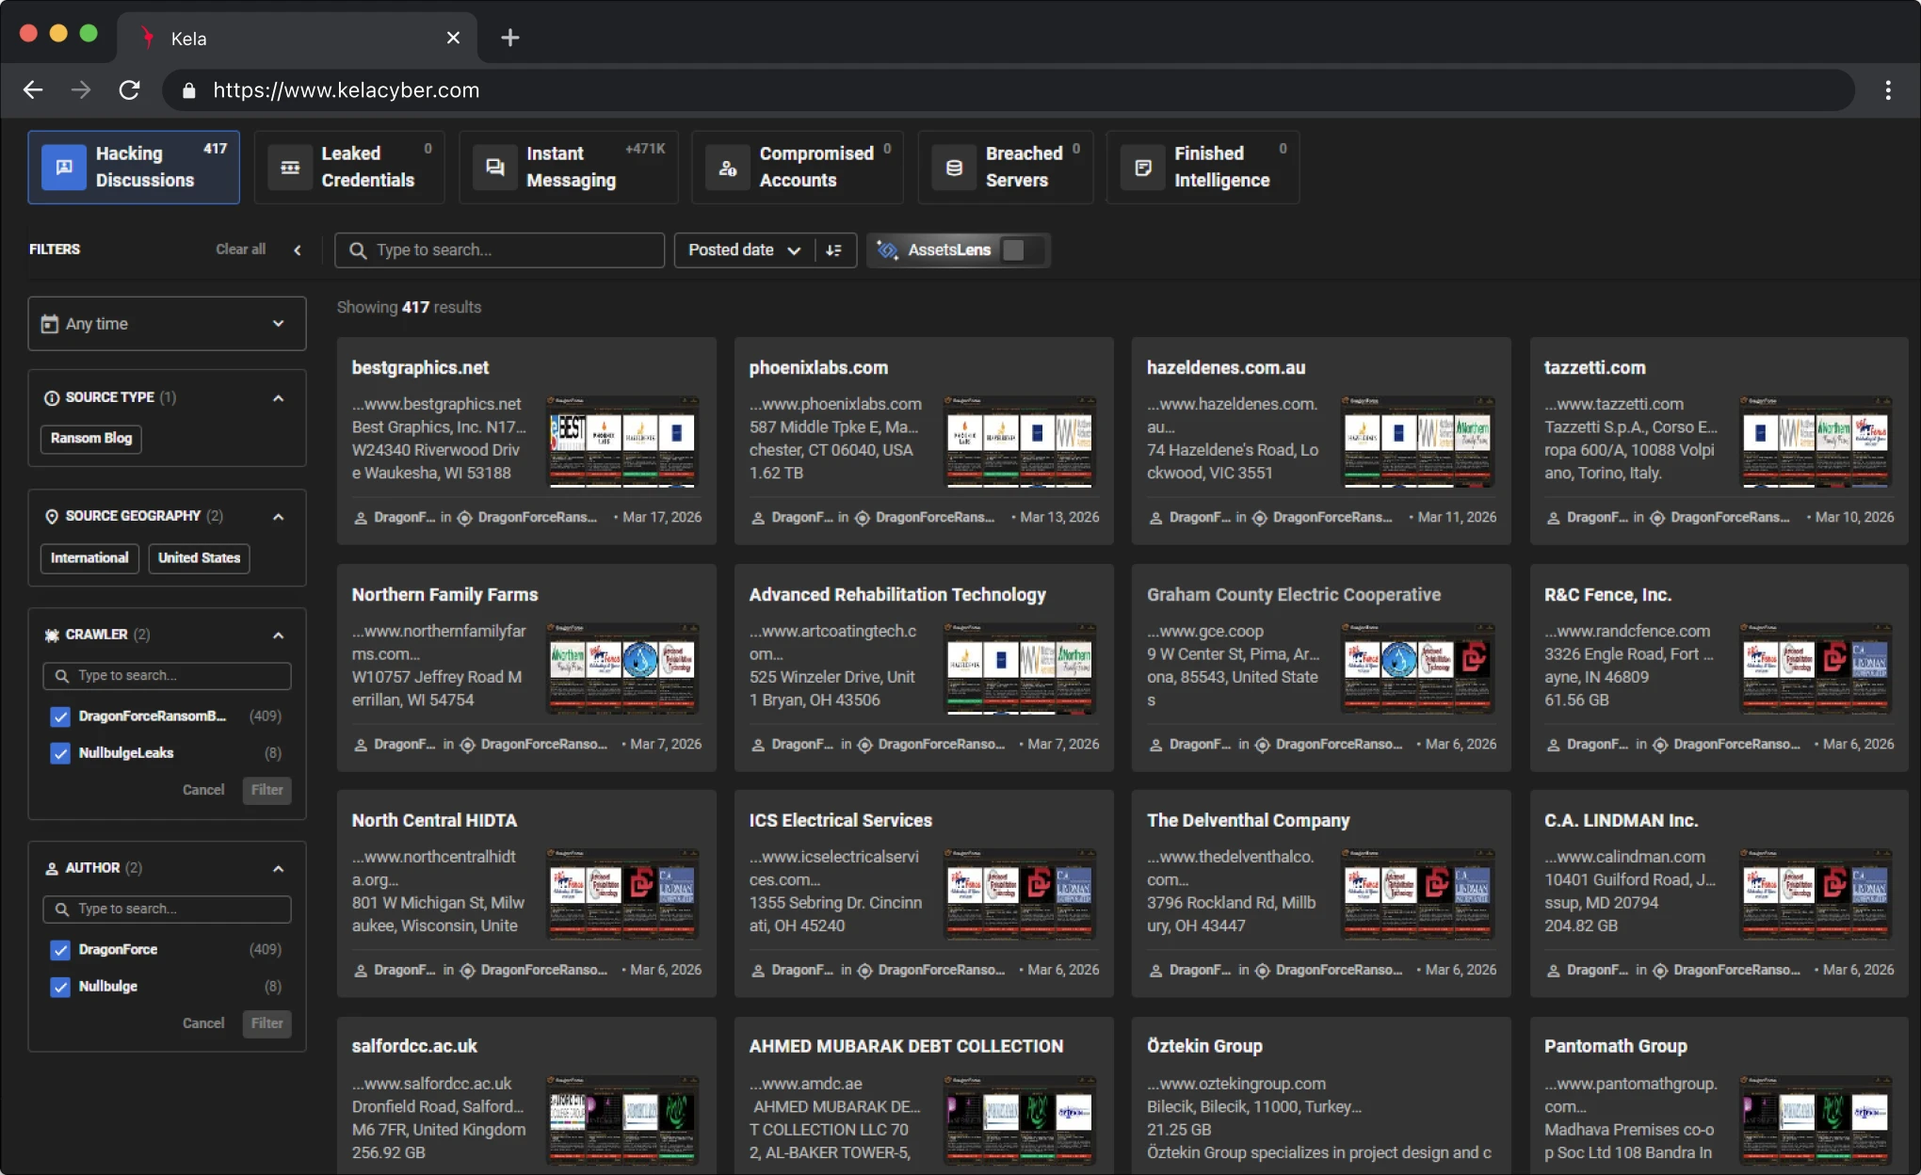Collapse the Source Type section
The image size is (1921, 1175).
tap(279, 398)
